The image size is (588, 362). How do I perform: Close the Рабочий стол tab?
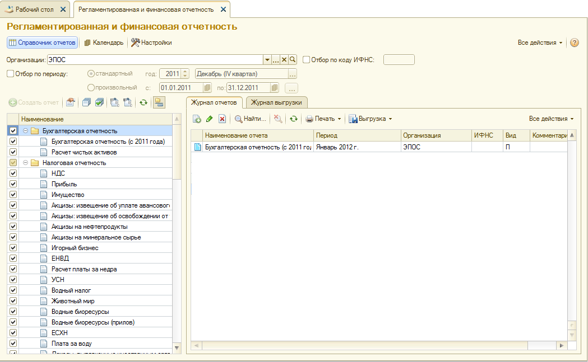coord(63,10)
